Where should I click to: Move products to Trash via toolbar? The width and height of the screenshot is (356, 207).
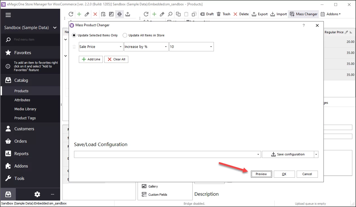tap(223, 14)
